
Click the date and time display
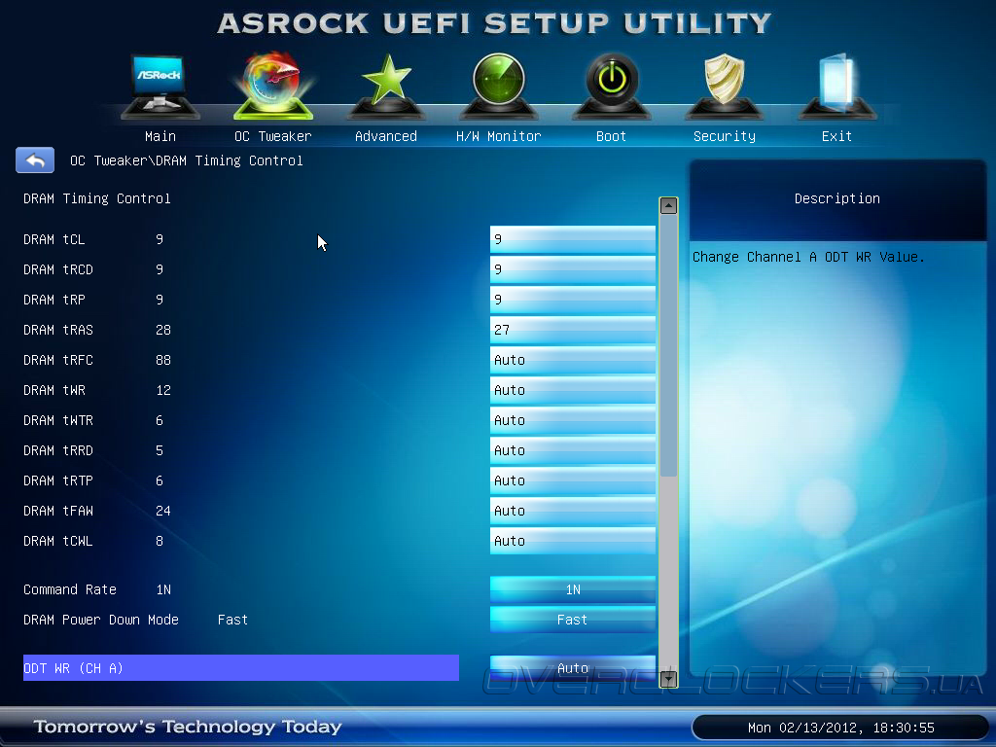[x=841, y=728]
